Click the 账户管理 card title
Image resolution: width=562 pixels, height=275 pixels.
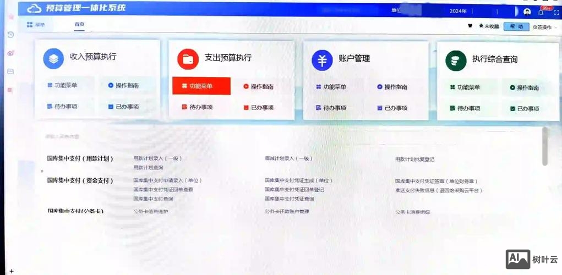click(x=354, y=58)
